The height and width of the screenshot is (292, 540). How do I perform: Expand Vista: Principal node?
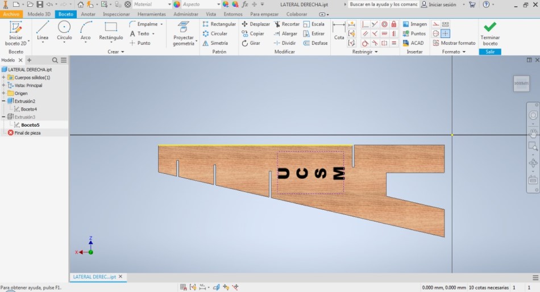coord(3,85)
